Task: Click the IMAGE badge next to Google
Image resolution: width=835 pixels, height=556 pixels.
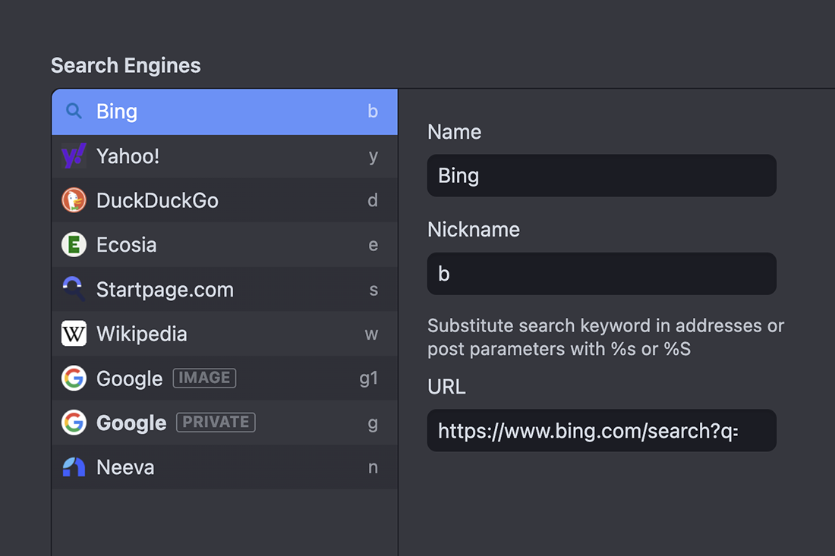Action: pyautogui.click(x=204, y=378)
